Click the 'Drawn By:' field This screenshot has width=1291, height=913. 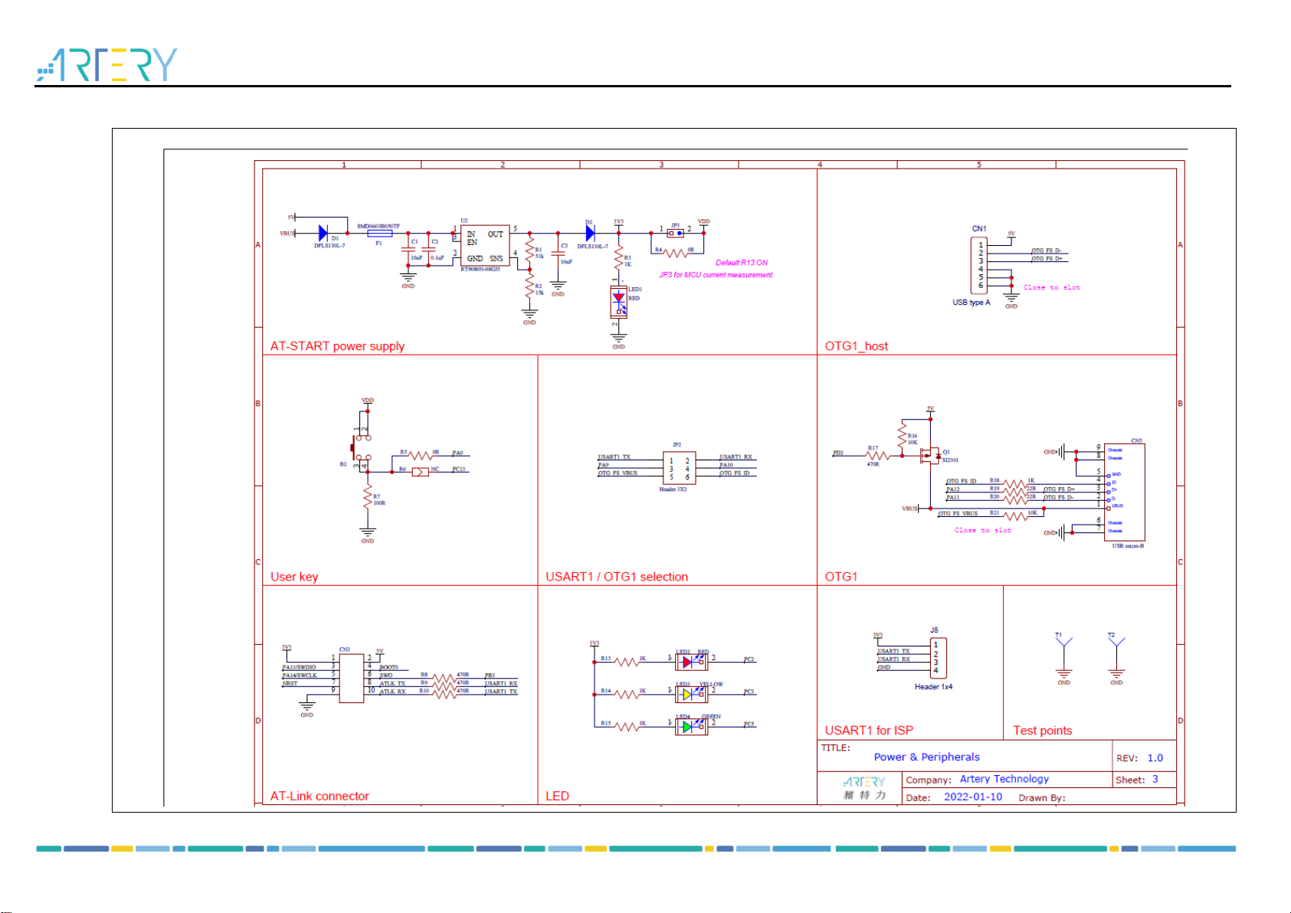[x=1042, y=797]
